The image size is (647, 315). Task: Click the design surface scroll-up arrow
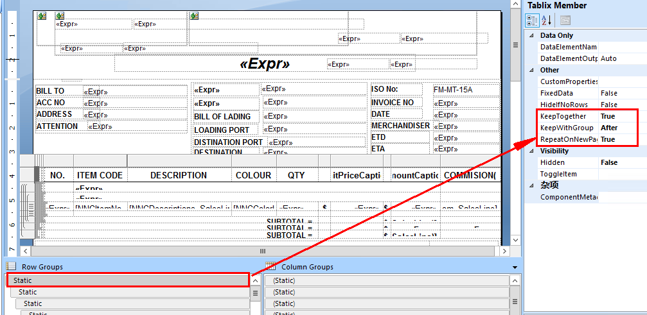pyautogui.click(x=515, y=4)
